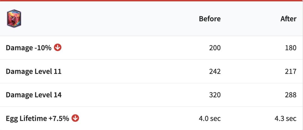Select the Before column header
Screen dimensions: 303x130
pyautogui.click(x=210, y=19)
